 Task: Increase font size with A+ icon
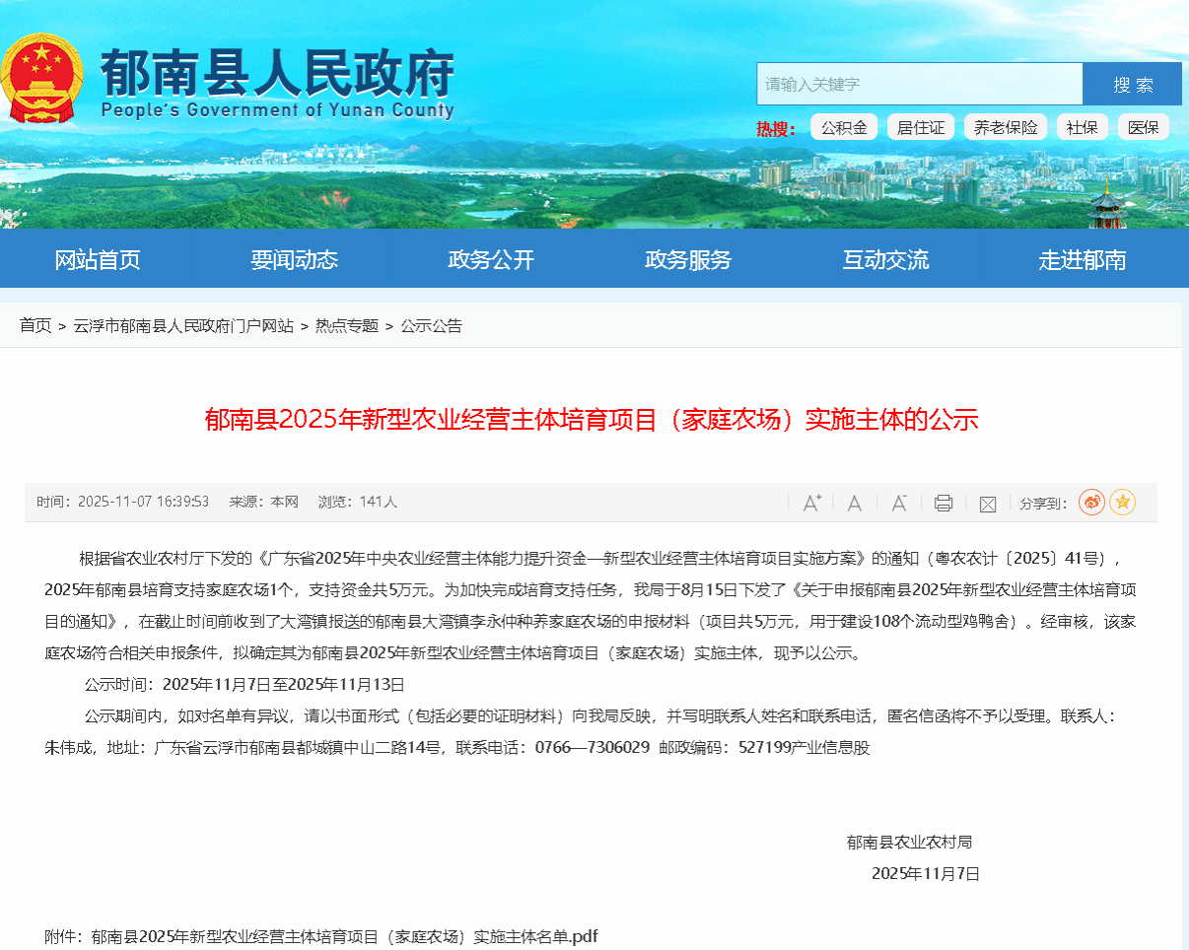click(811, 503)
